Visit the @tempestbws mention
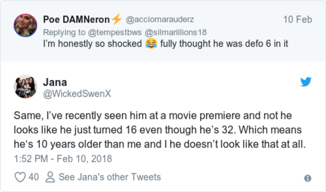Viewport: 326px width, 192px height. pos(115,32)
